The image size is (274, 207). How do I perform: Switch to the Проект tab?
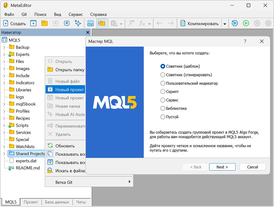tap(31, 202)
